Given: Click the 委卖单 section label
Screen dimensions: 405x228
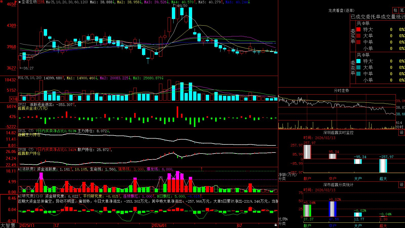Looking at the screenshot, I should tap(353, 68).
